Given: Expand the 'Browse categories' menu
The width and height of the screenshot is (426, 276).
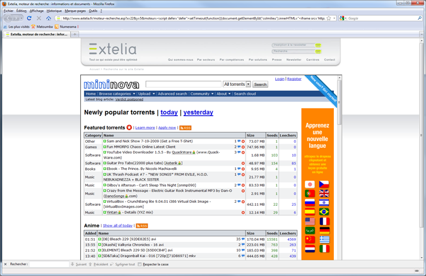Looking at the screenshot, I should pos(116,93).
